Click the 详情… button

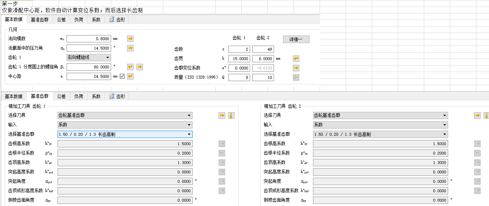296,39
